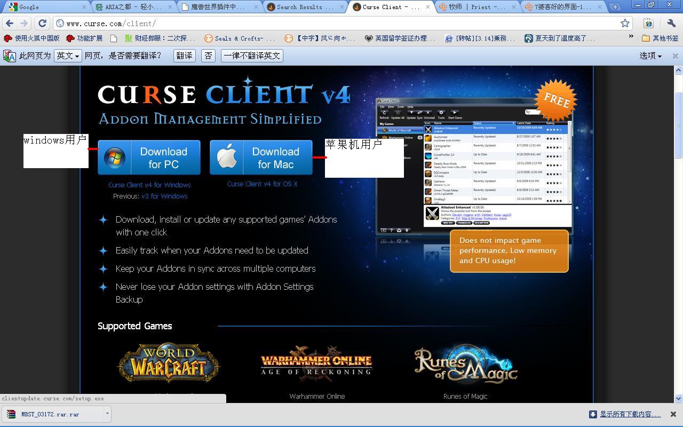Reload the current page

42,23
